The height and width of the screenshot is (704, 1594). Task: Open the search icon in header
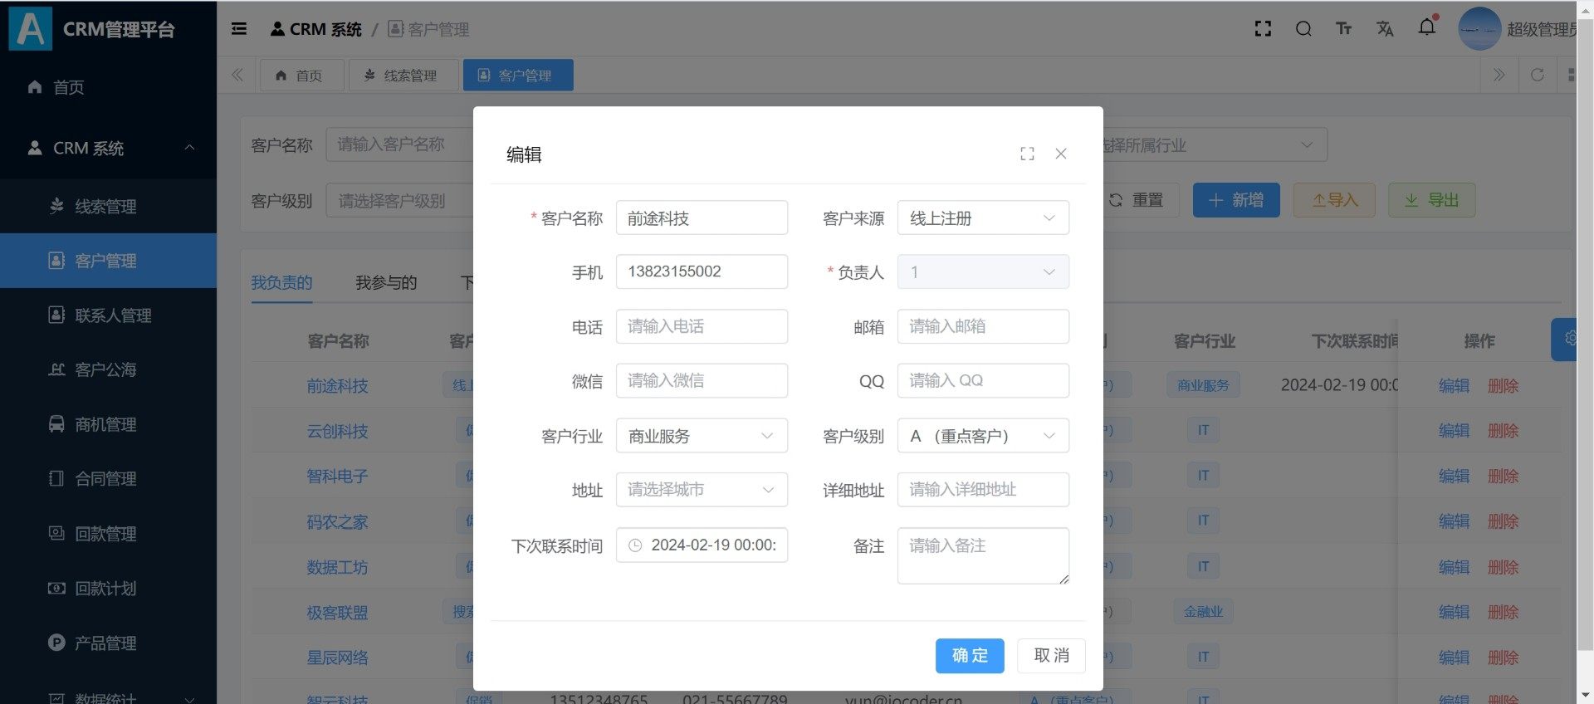(x=1303, y=29)
